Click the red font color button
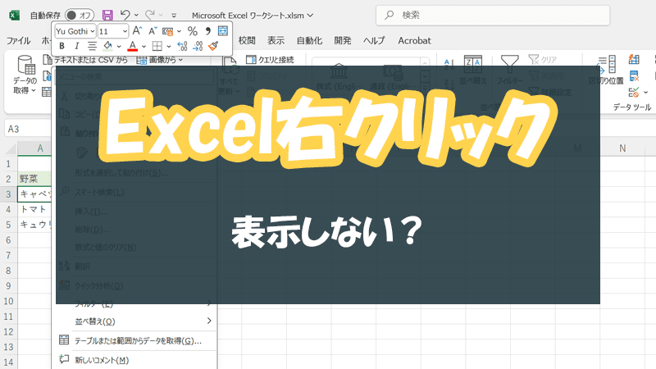Image resolution: width=656 pixels, height=369 pixels. pos(133,46)
